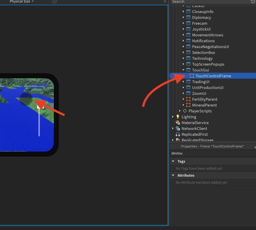
Task: Click the ScreenGui icon beside Diplomacy
Action: point(188,17)
